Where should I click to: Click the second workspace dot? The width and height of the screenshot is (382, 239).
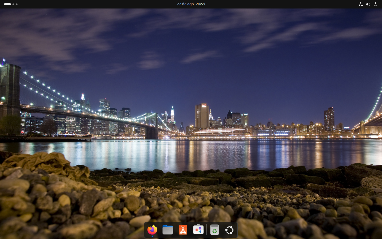click(13, 4)
